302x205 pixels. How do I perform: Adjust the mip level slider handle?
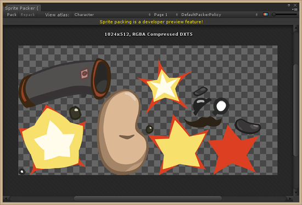pos(273,14)
